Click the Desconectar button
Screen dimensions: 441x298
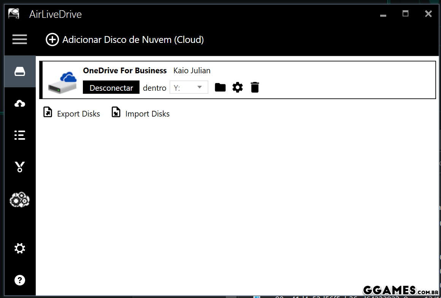click(x=111, y=88)
